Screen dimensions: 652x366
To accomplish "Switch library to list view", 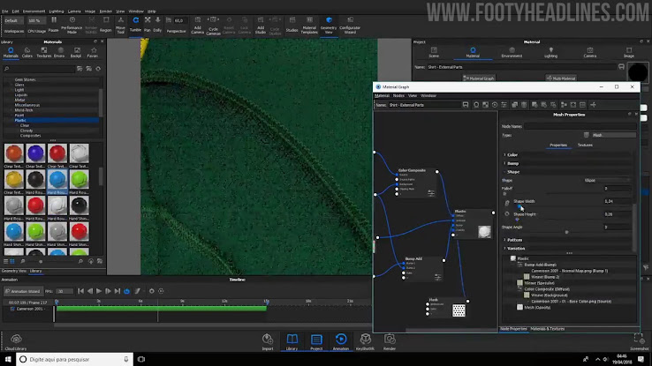I will coord(6,261).
